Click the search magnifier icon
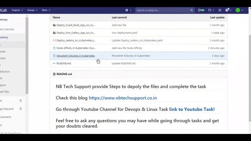The height and width of the screenshot is (141, 251). click(x=191, y=10)
